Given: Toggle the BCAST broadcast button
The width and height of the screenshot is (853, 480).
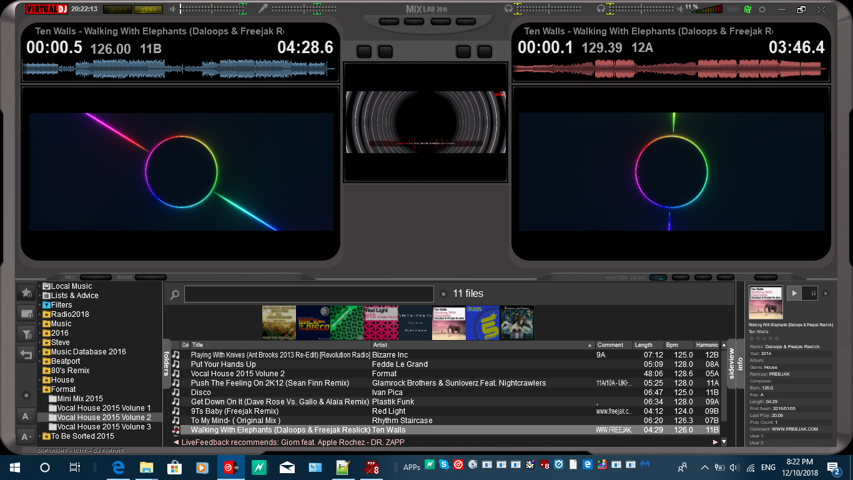Looking at the screenshot, I should click(151, 277).
